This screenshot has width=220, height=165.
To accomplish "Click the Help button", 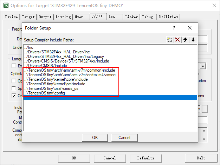I will pos(201,158).
